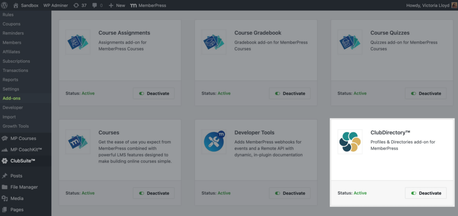
Task: Open Coupons in sidebar
Action: tap(11, 24)
